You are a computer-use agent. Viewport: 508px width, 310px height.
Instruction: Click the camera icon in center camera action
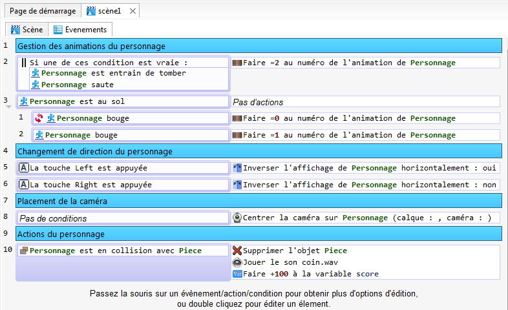click(237, 218)
